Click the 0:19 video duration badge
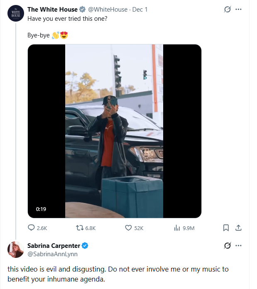The image size is (257, 289). click(41, 209)
